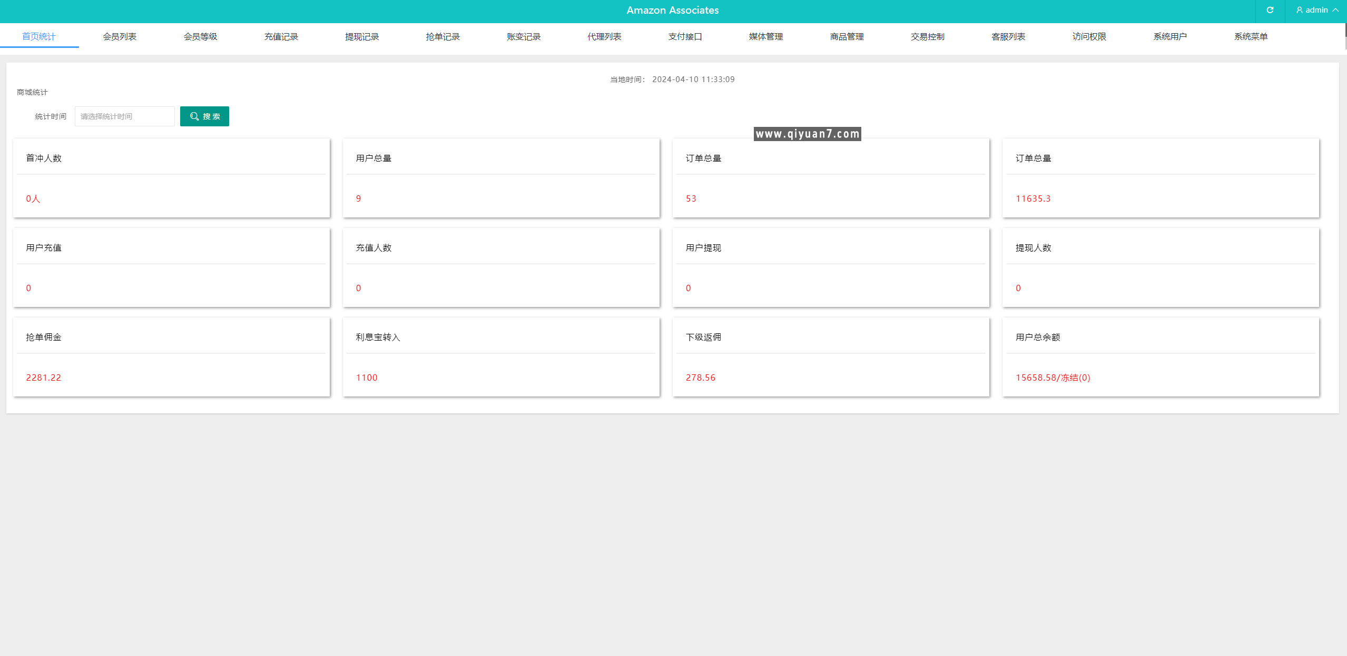Image resolution: width=1347 pixels, height=656 pixels.
Task: Switch to the 商品管理 tab
Action: pyautogui.click(x=846, y=36)
